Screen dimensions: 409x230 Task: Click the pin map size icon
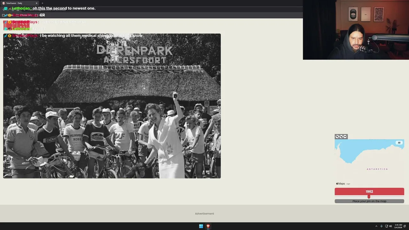point(345,136)
